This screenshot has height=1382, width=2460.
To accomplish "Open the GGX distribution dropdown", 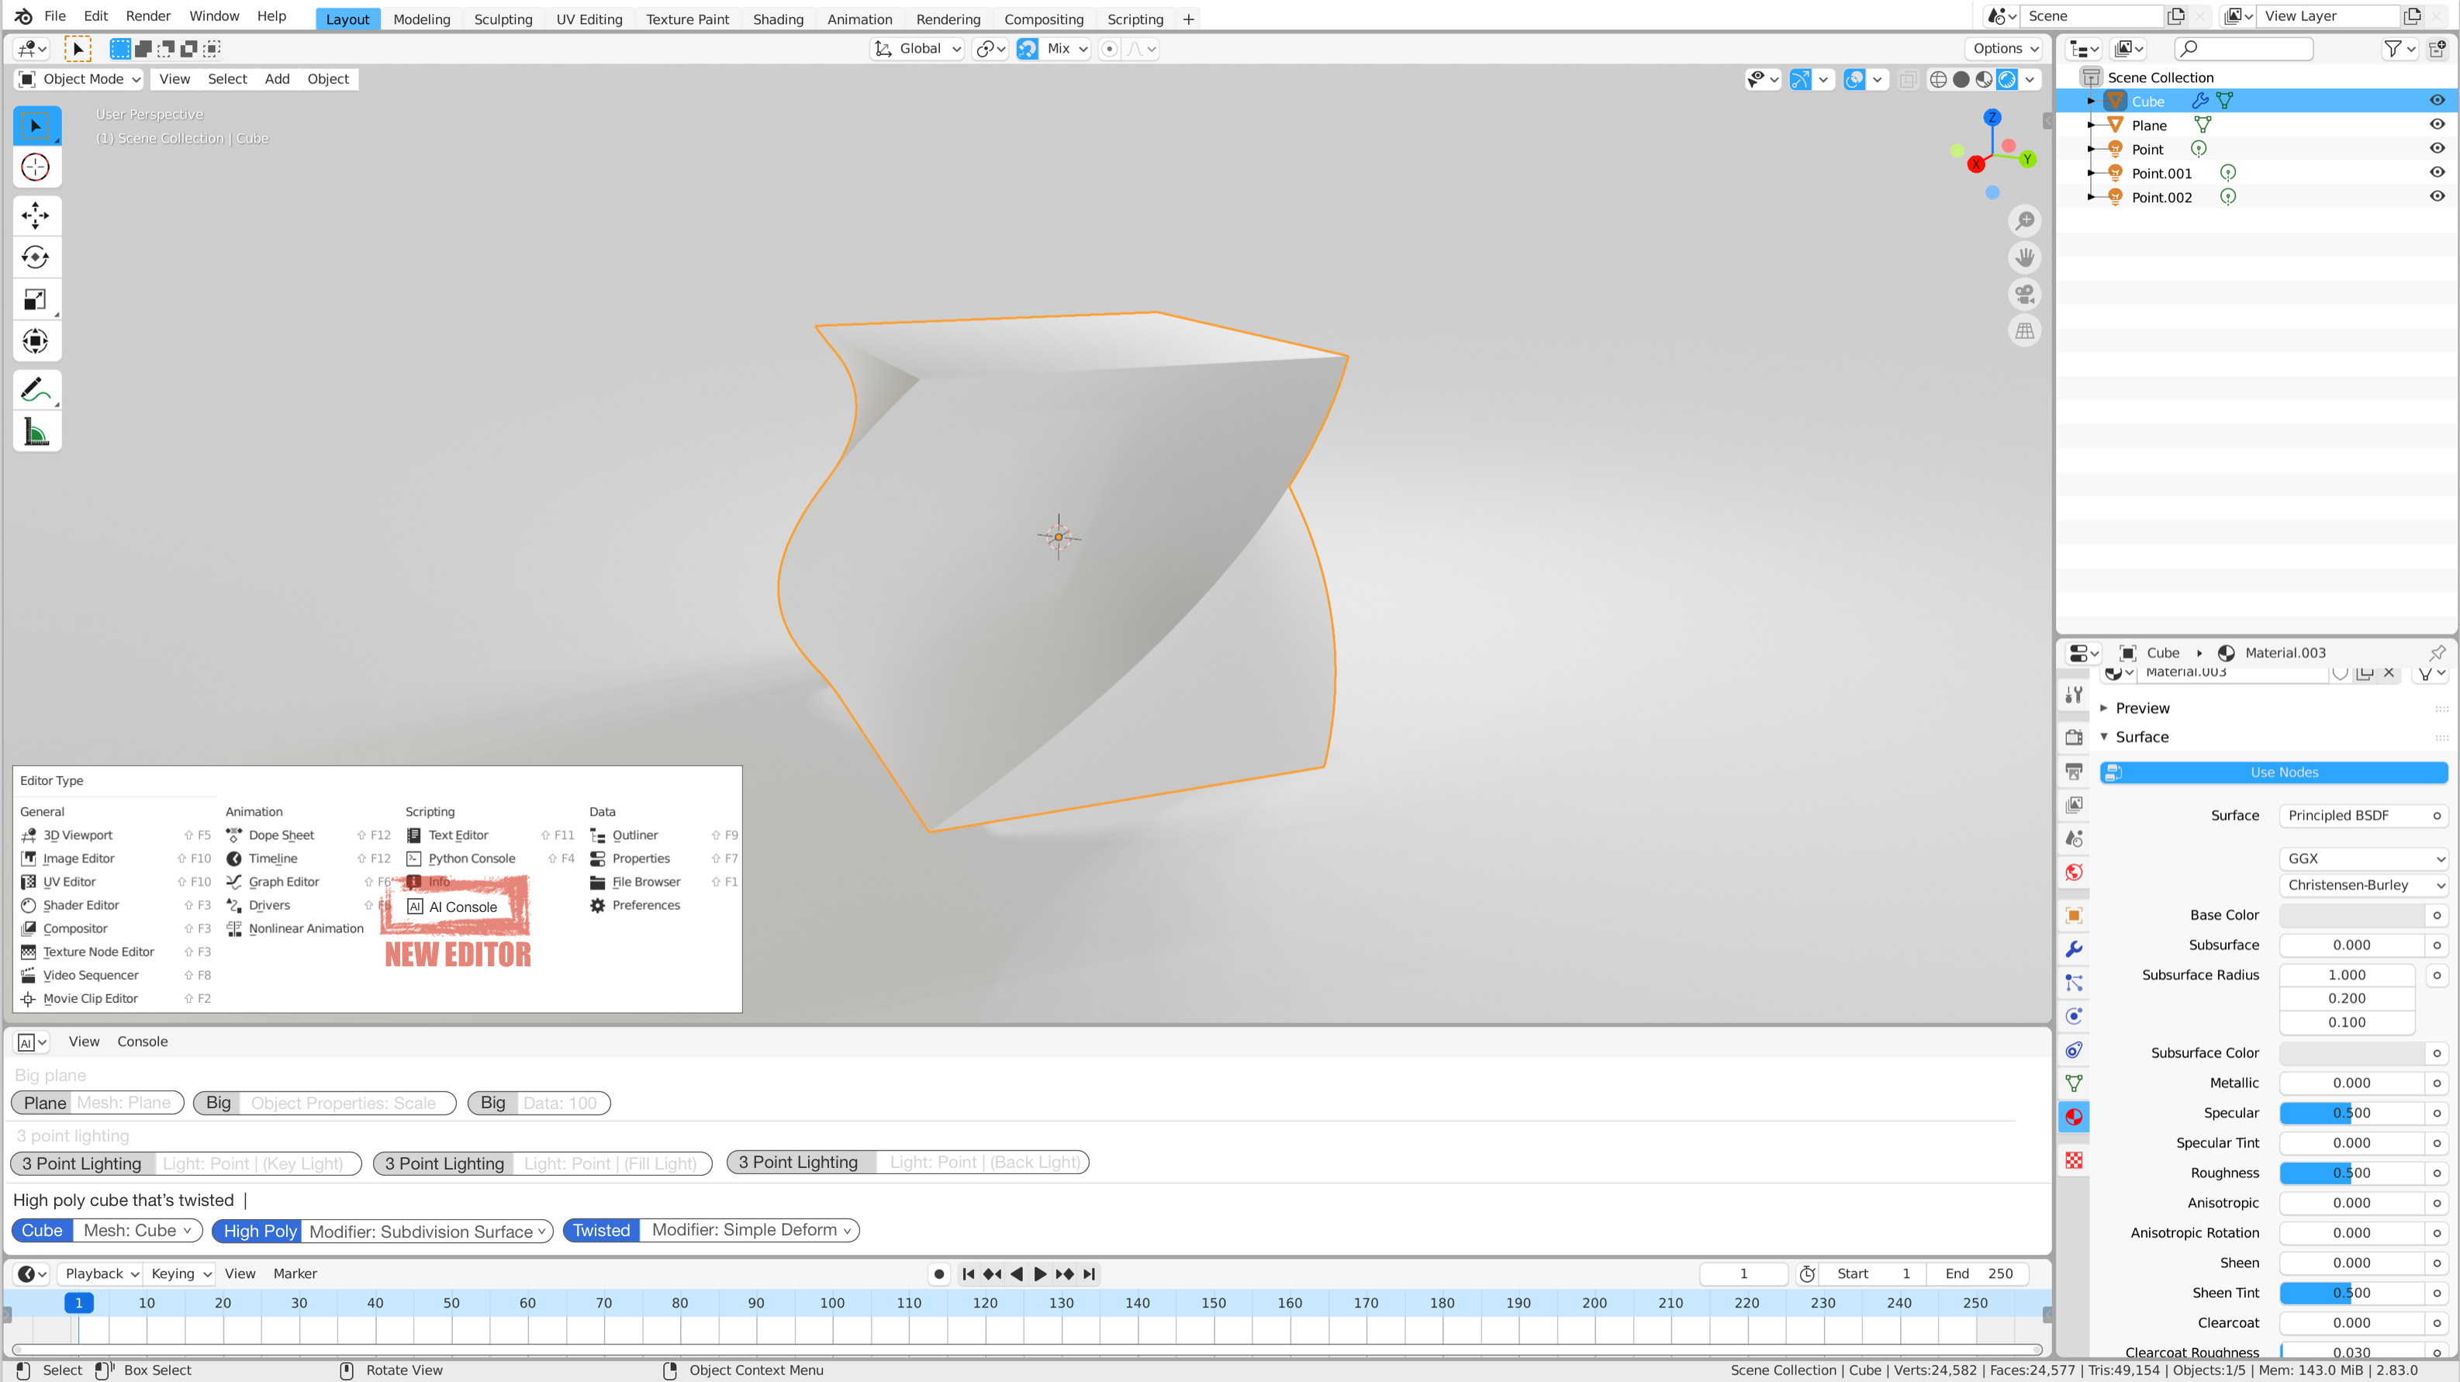I will click(x=2364, y=859).
